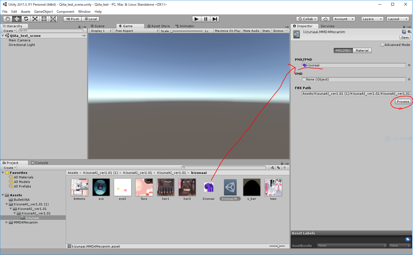Open the GameObject menu
This screenshot has height=255, width=413.
coord(43,12)
